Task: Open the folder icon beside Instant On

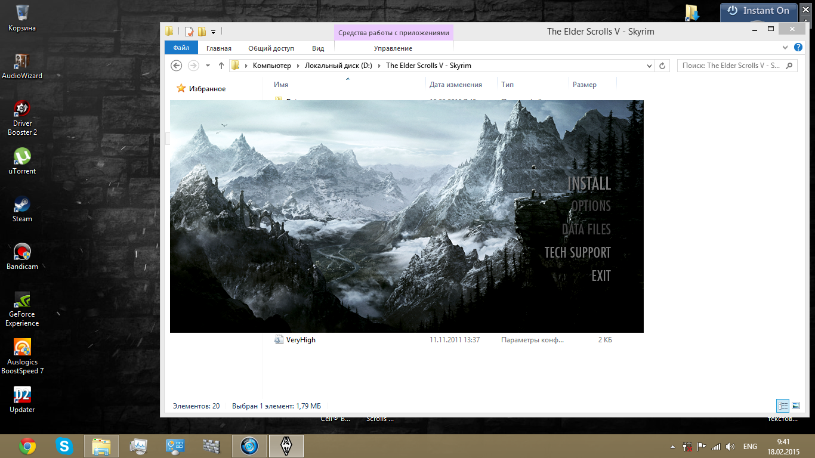Action: 692,12
